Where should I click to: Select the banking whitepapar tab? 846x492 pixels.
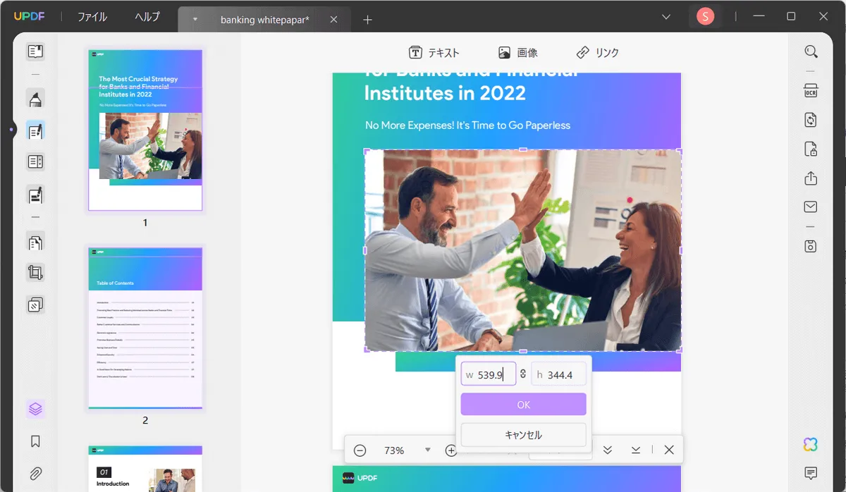click(x=264, y=20)
